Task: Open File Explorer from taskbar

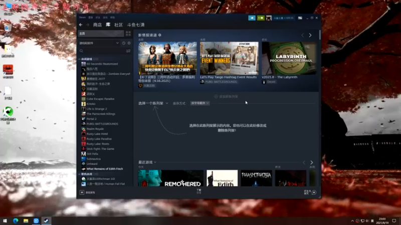Action: point(26,220)
